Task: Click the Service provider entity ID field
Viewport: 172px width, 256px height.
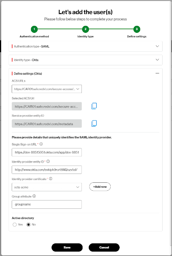Action: click(47, 123)
